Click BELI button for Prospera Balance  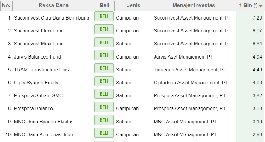click(x=104, y=107)
